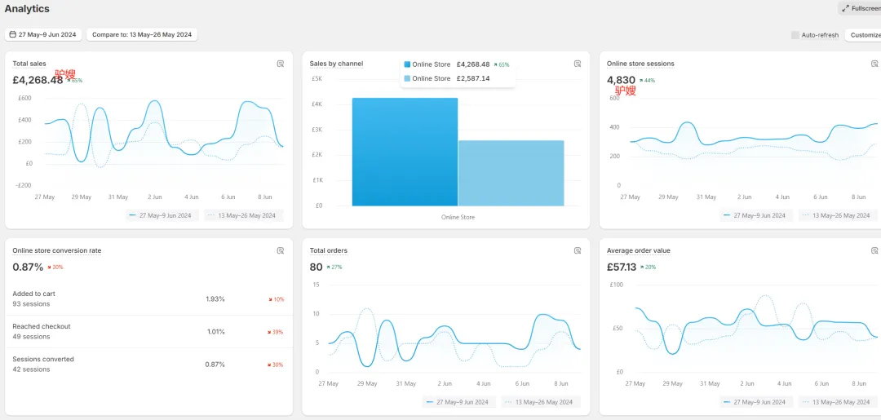
Task: Click the Average order value title
Action: coord(639,251)
